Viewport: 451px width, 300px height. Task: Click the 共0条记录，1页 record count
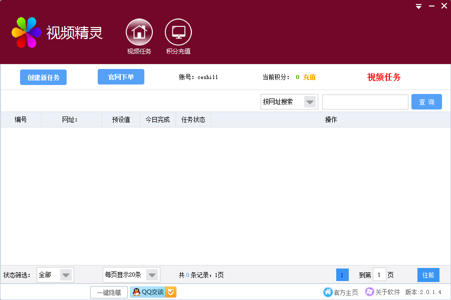pos(201,275)
